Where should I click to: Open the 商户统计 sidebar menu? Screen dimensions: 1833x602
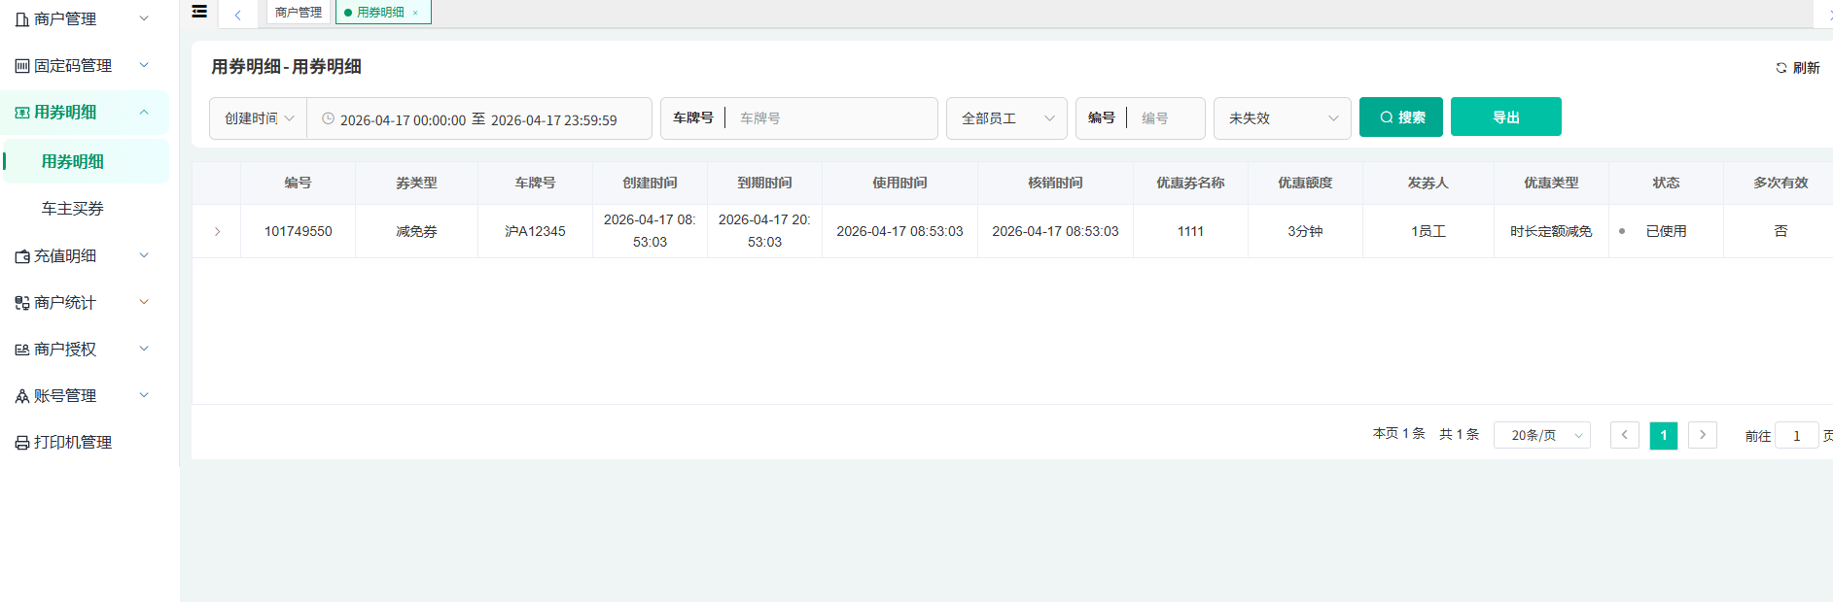click(85, 303)
